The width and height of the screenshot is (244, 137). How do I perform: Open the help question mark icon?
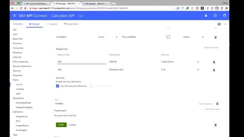coord(215,16)
